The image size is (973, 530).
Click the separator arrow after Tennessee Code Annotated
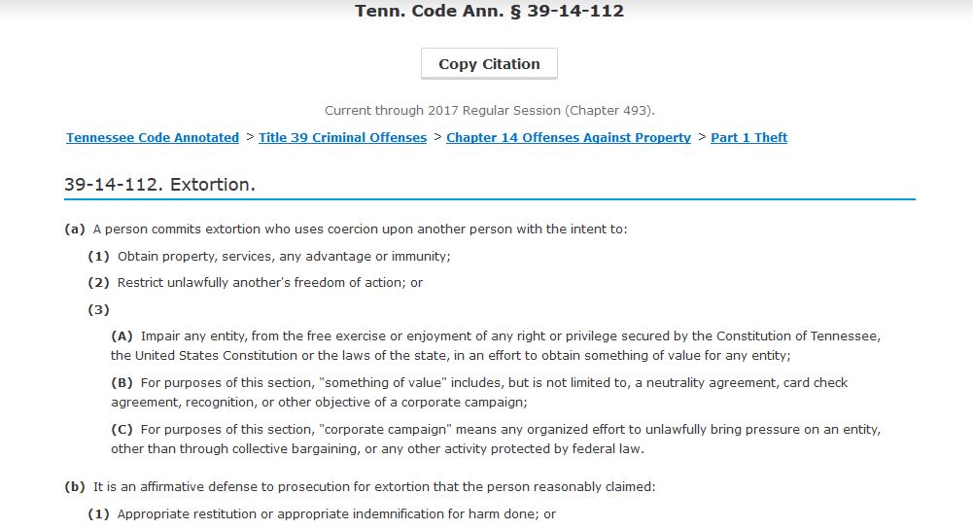(250, 137)
